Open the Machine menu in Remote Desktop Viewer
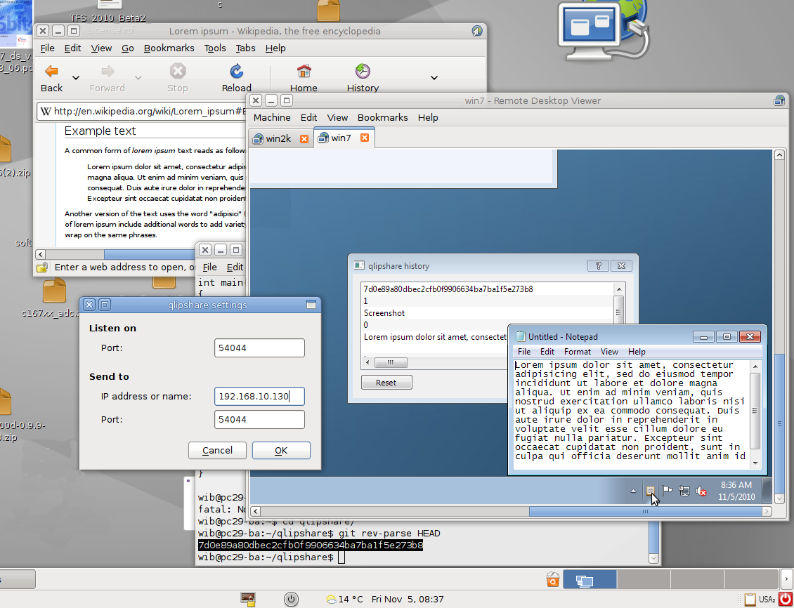The height and width of the screenshot is (608, 794). tap(272, 117)
